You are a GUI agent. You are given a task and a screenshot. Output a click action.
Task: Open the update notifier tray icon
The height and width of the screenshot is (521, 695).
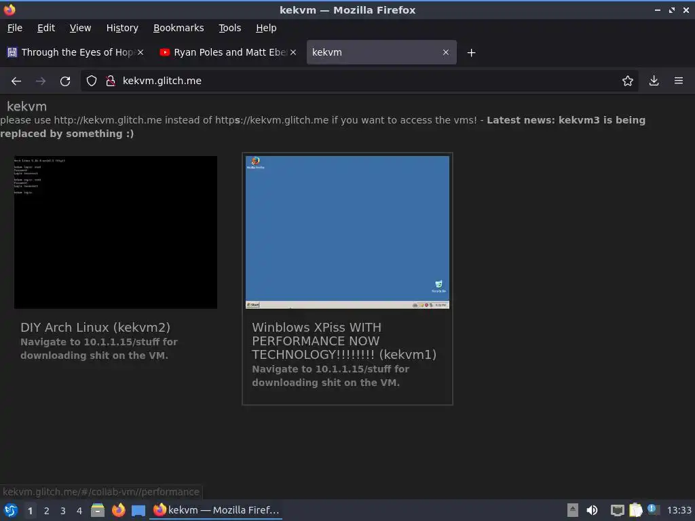[653, 509]
